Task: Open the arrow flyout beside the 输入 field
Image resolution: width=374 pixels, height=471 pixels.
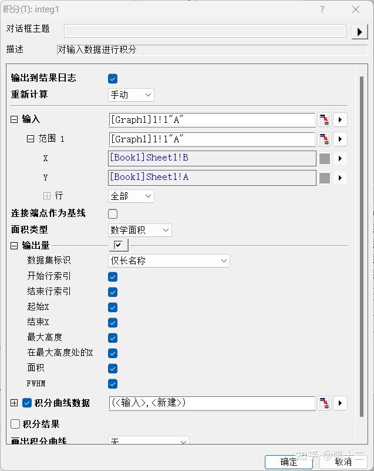Action: pos(340,120)
